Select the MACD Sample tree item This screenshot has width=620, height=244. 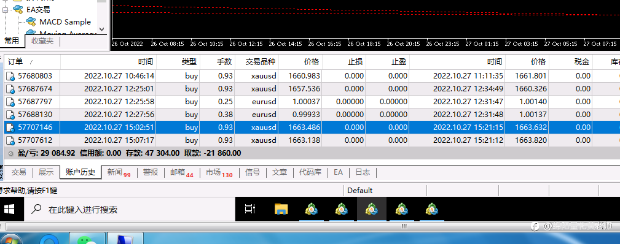click(65, 22)
